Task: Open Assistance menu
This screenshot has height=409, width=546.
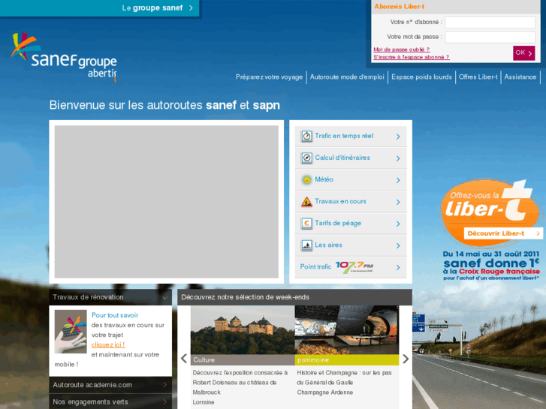Action: pyautogui.click(x=520, y=77)
